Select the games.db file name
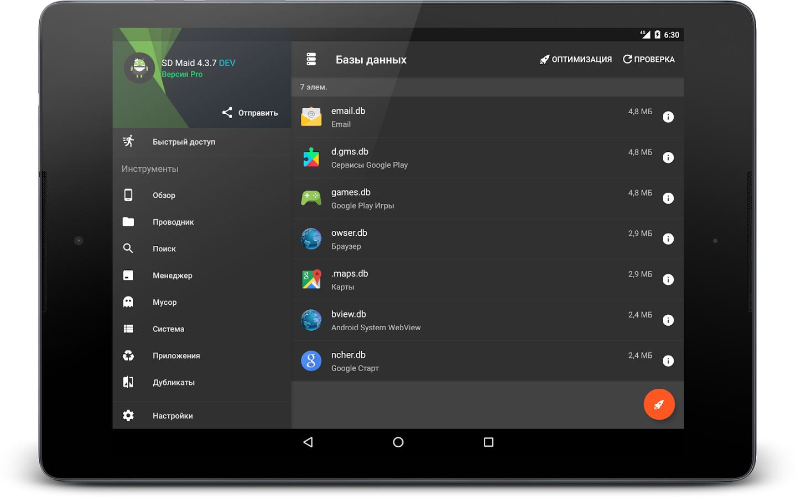The width and height of the screenshot is (796, 497). 351,192
